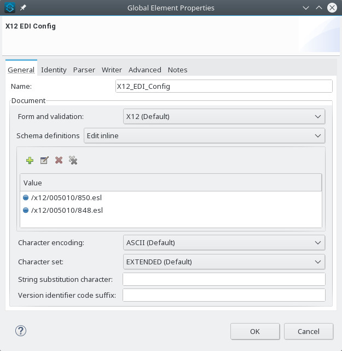Image resolution: width=342 pixels, height=351 pixels.
Task: Switch to the Parser tab
Action: pyautogui.click(x=84, y=70)
